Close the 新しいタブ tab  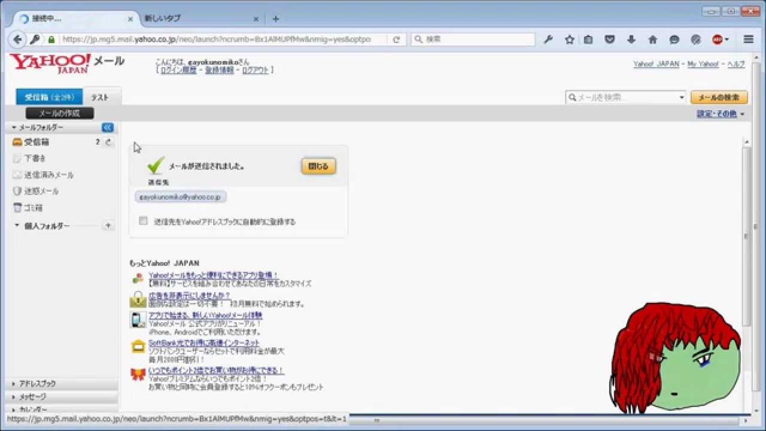pyautogui.click(x=256, y=19)
